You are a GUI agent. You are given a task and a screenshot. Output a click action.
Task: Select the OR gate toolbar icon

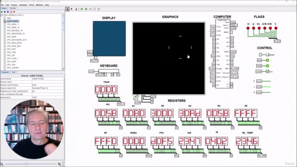click(x=99, y=9)
